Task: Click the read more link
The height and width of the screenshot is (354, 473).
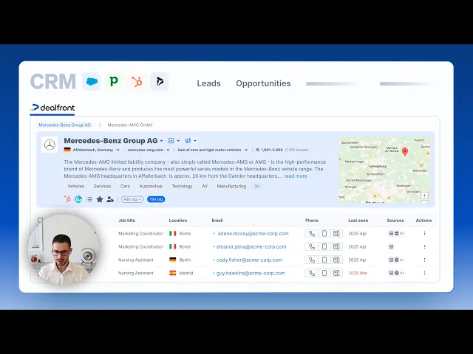Action: point(296,176)
